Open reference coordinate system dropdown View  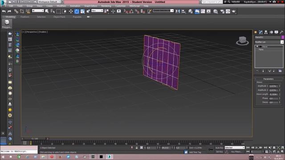click(97, 11)
